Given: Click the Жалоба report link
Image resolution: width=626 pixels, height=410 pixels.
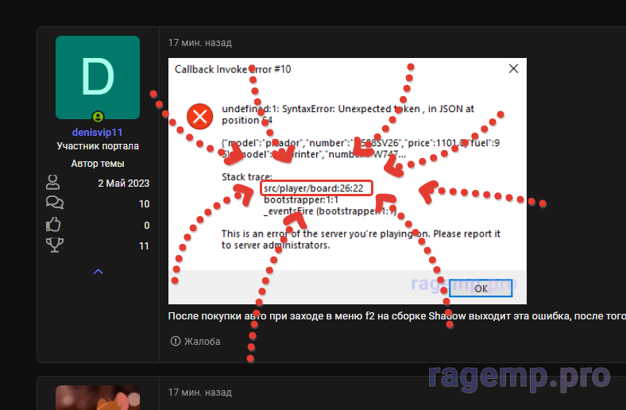Looking at the screenshot, I should pos(203,341).
